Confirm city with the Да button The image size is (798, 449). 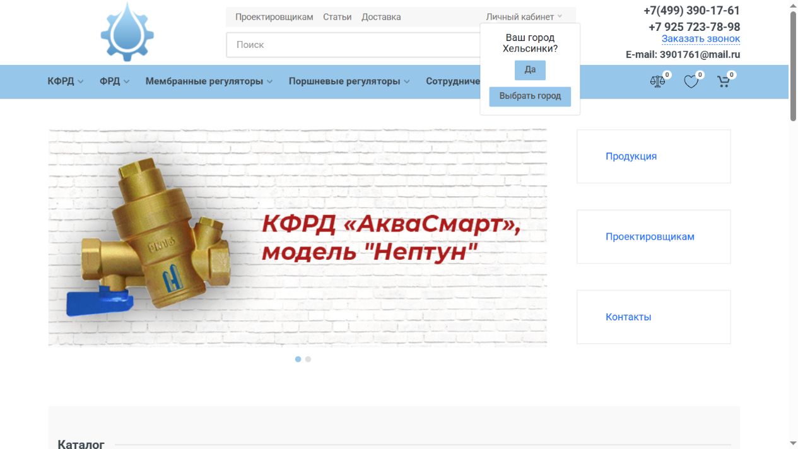[530, 70]
